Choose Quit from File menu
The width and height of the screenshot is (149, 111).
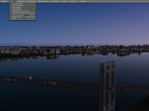[x=23, y=19]
